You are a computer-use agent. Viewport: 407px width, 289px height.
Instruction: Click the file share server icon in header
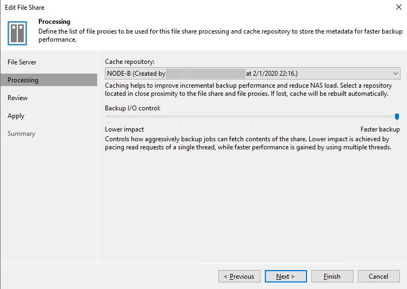tap(17, 33)
